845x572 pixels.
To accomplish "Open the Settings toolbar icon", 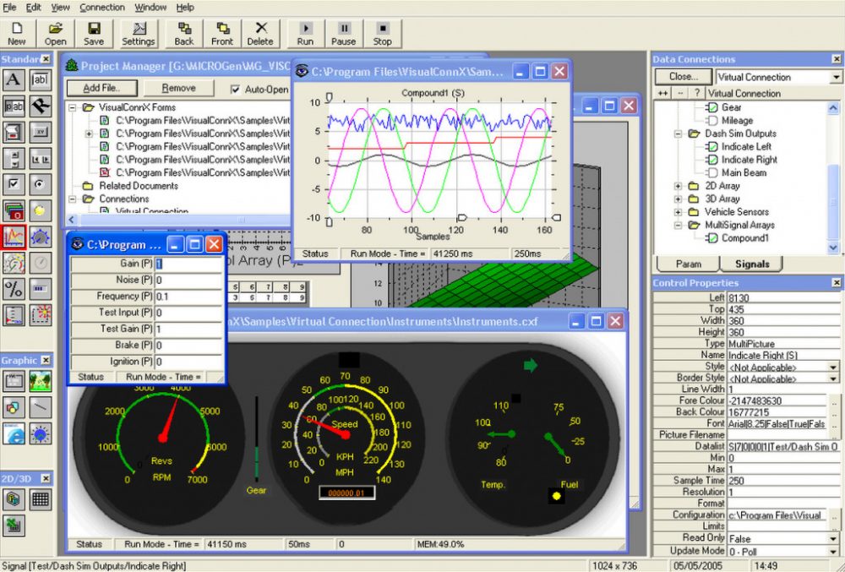I will point(138,34).
